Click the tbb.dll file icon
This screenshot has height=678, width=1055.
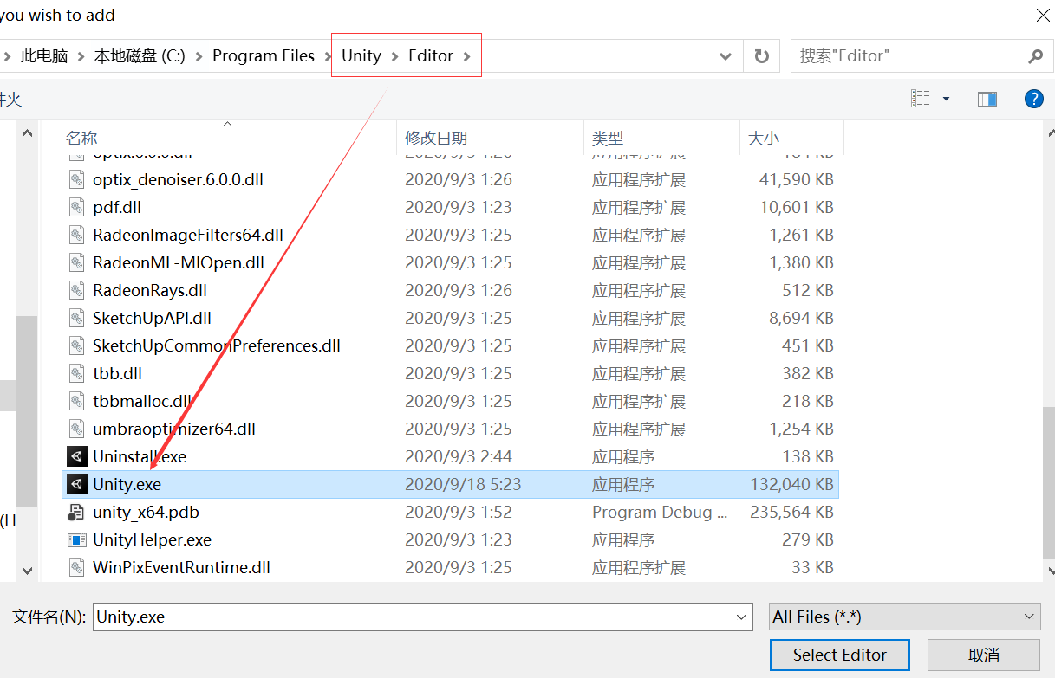point(77,373)
